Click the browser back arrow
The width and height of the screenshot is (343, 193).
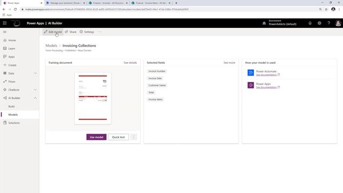click(x=4, y=10)
